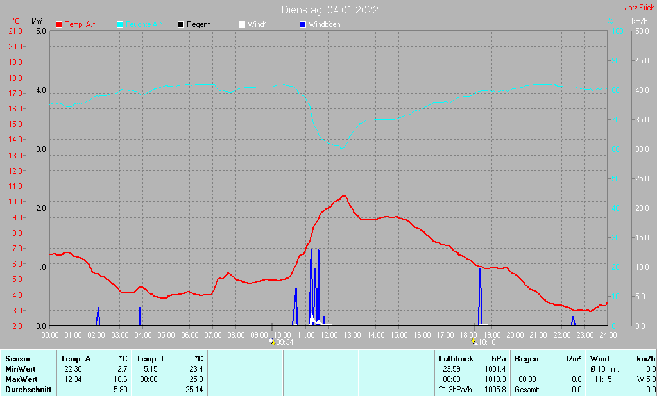Select the 'Wind*' legend label
This screenshot has width=657, height=396.
[x=257, y=25]
